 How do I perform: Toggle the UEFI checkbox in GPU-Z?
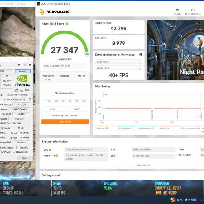[x=22, y=90]
